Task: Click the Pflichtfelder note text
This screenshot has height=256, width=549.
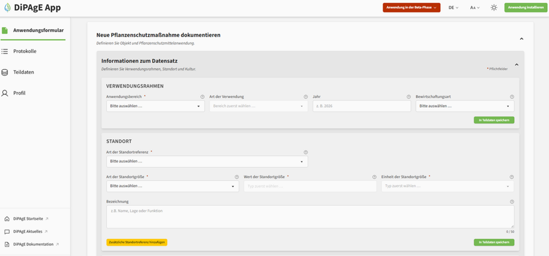Action: point(498,70)
